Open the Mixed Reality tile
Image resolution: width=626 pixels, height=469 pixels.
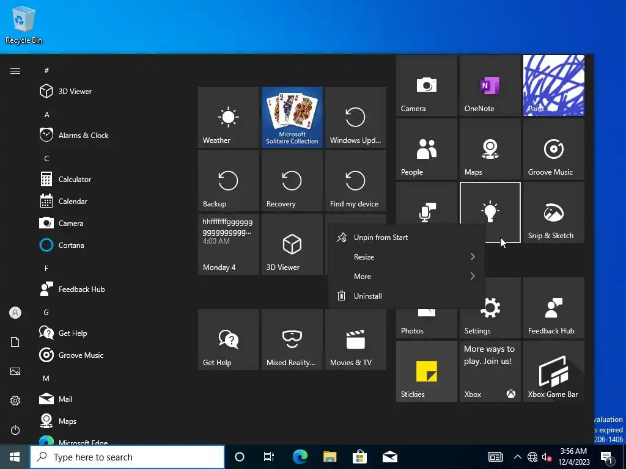pyautogui.click(x=292, y=340)
